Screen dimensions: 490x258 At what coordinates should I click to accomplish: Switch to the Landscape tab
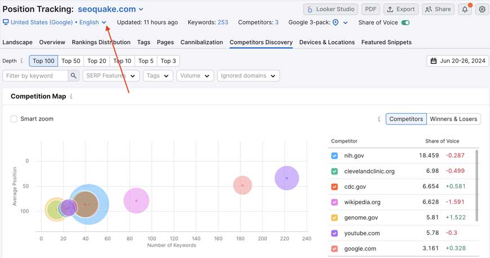pos(17,42)
